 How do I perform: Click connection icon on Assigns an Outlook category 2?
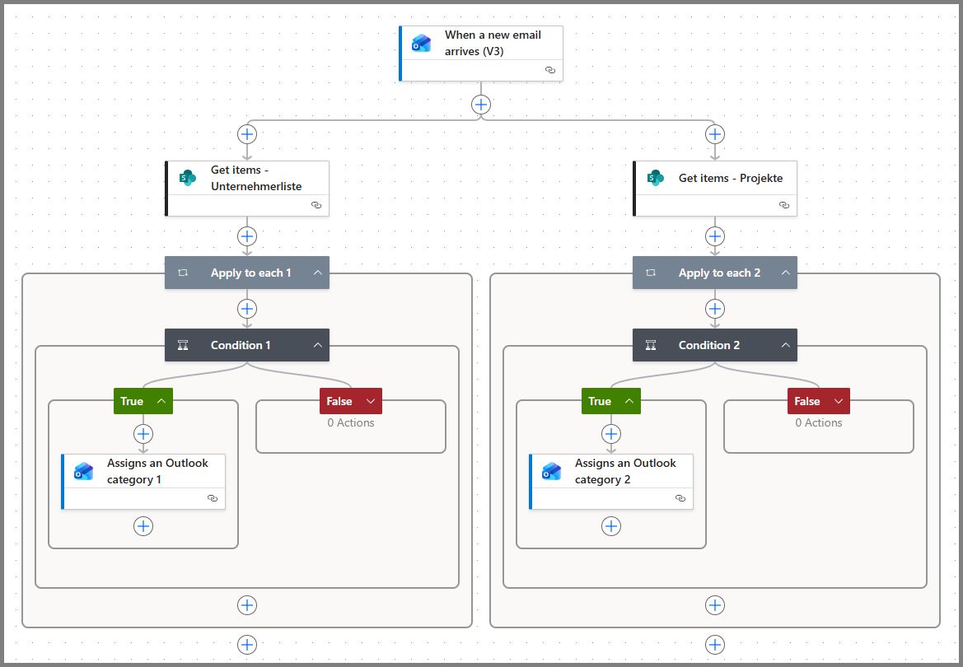pyautogui.click(x=680, y=498)
